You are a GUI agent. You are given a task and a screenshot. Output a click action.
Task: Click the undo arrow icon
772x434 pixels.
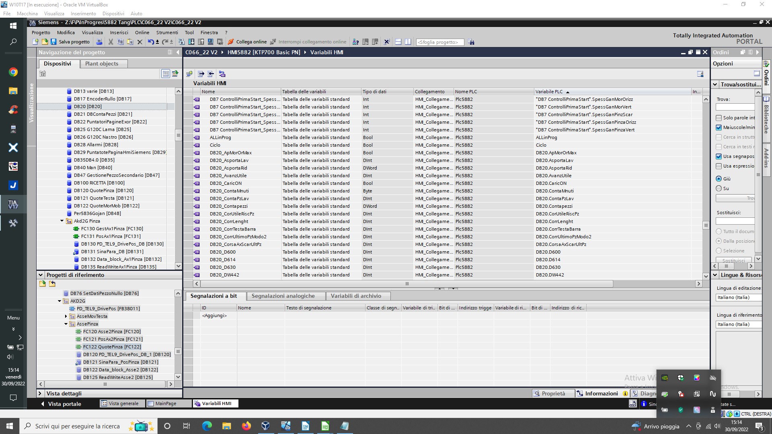150,42
